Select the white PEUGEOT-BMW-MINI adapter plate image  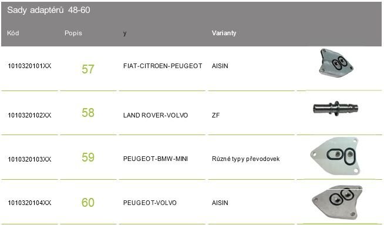pyautogui.click(x=336, y=156)
